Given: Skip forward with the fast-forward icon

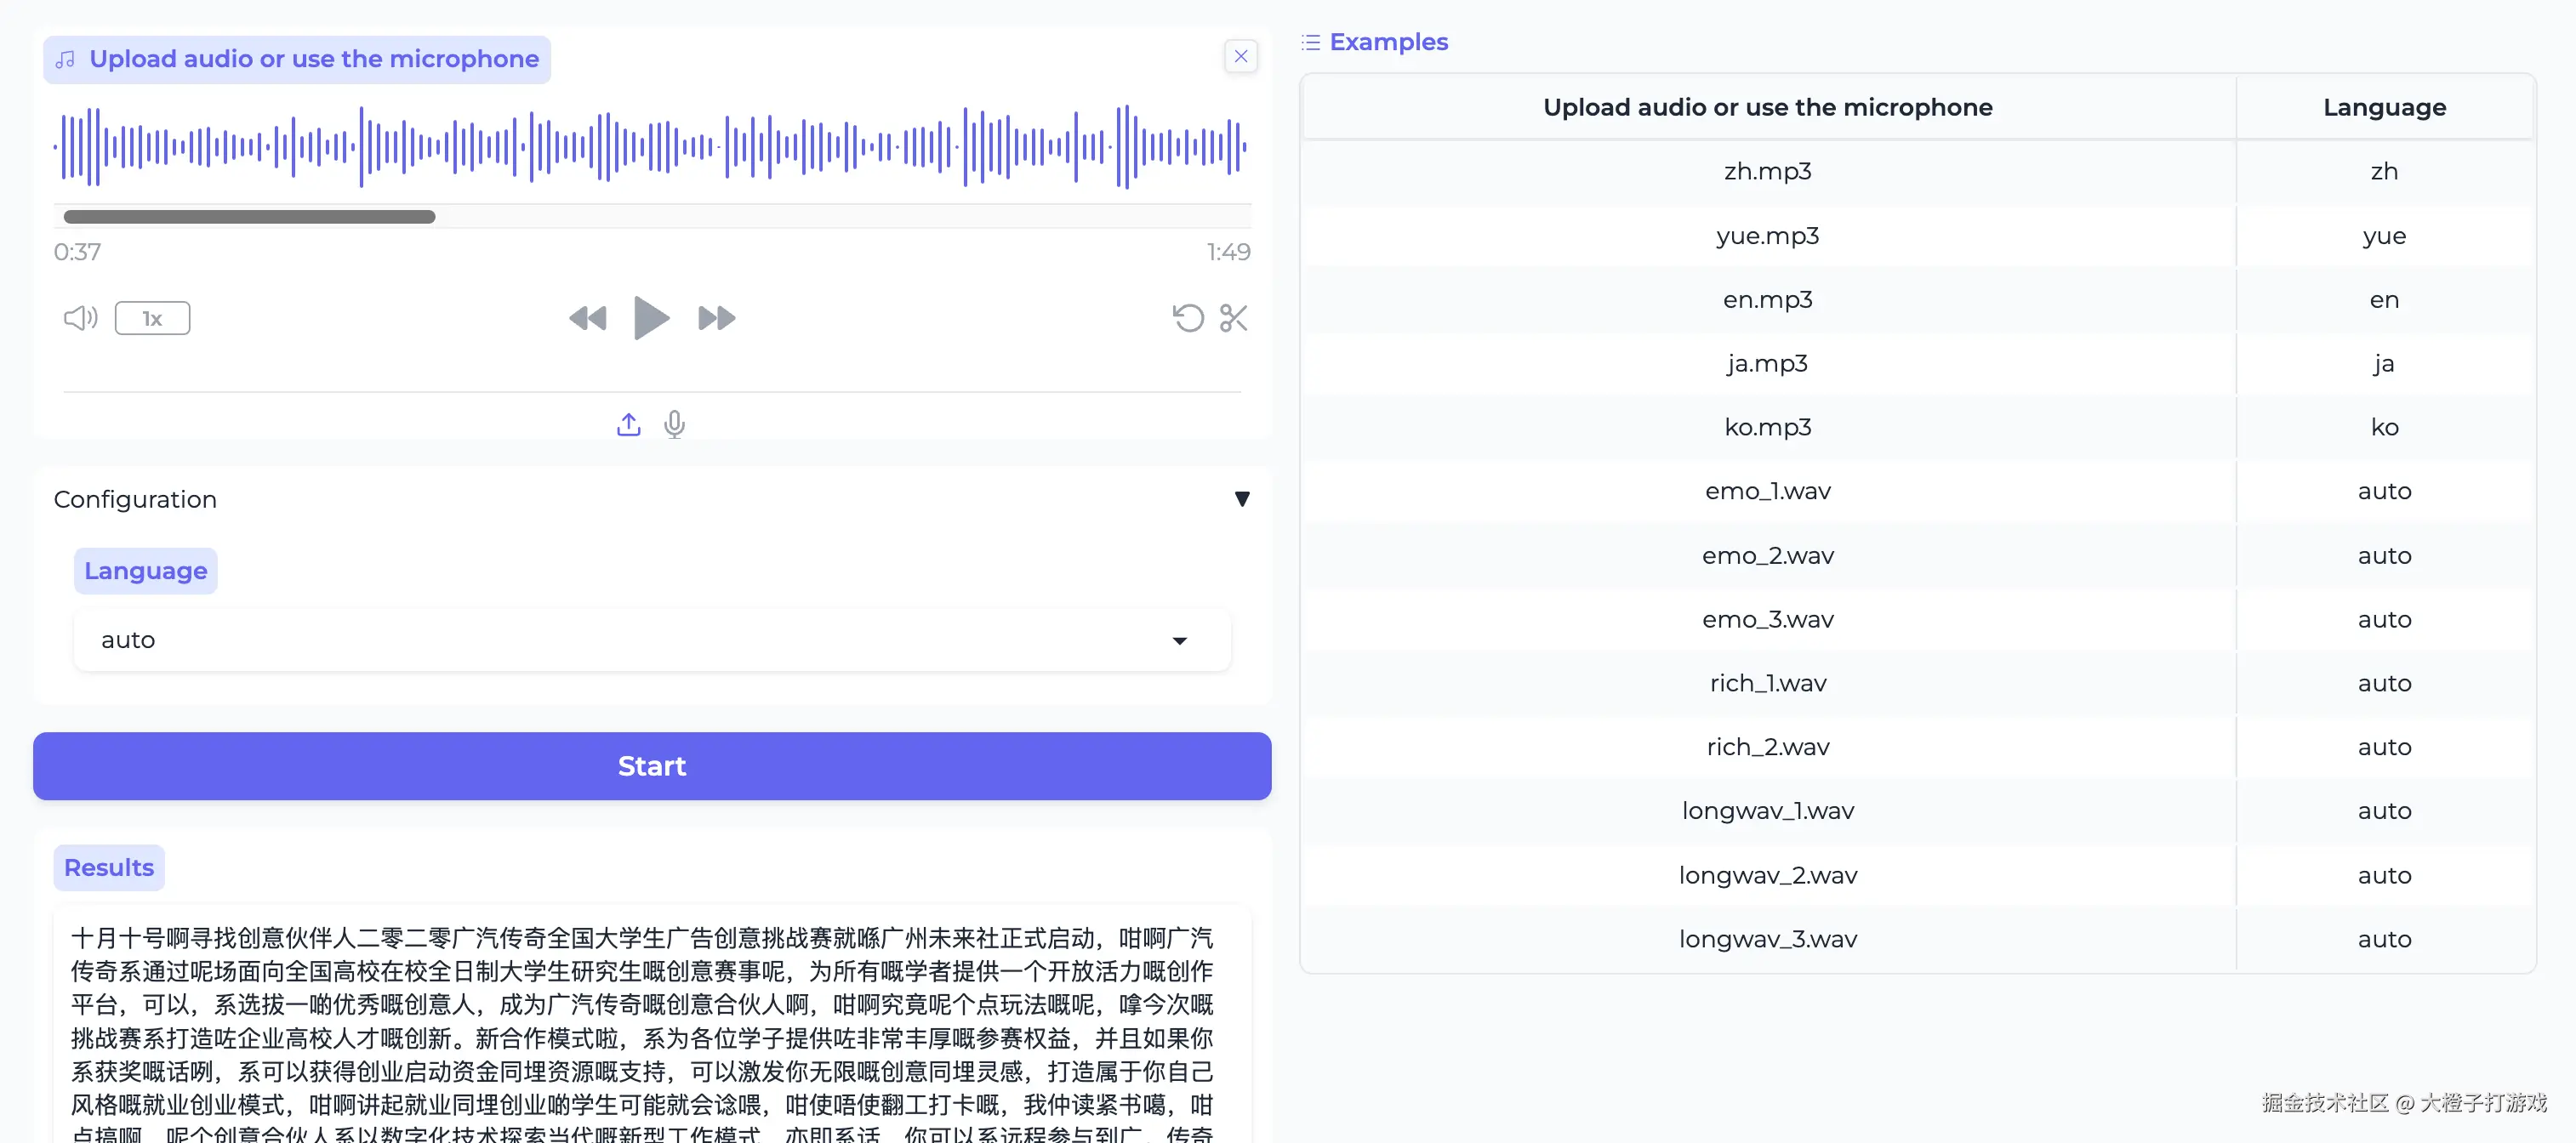Looking at the screenshot, I should 716,318.
